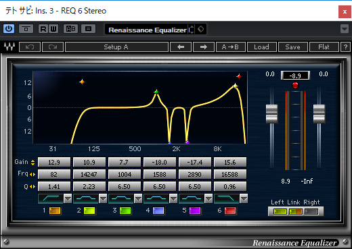Click Q value 1.41
Image resolution: width=352 pixels, height=249 pixels.
(54, 186)
